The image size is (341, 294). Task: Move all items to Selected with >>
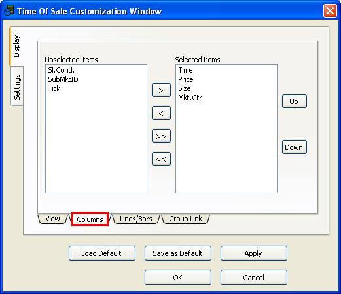point(161,136)
